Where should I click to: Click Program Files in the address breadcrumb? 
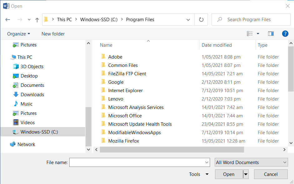pos(140,19)
